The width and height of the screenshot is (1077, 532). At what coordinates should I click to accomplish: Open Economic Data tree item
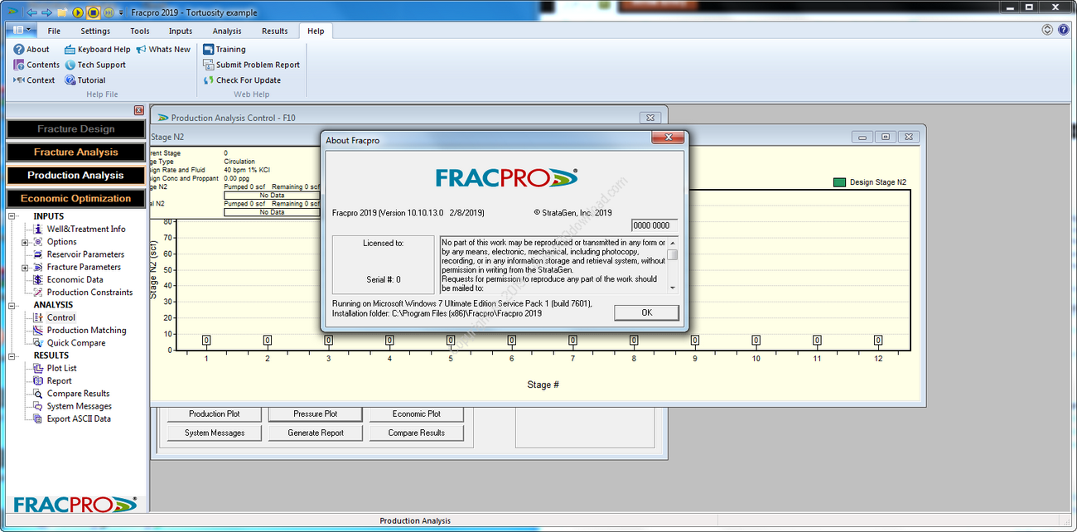(x=75, y=279)
